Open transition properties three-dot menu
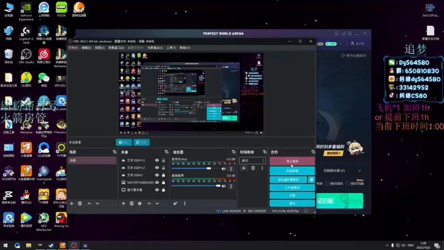444x250 pixels. click(262, 168)
